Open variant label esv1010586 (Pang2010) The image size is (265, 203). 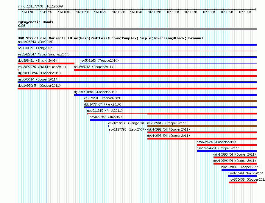tap(127, 123)
